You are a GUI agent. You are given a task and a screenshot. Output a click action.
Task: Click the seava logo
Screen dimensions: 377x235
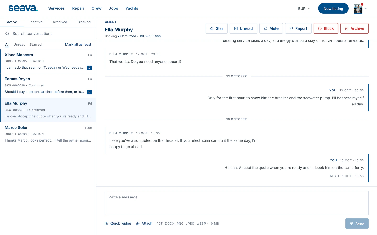[x=23, y=8]
